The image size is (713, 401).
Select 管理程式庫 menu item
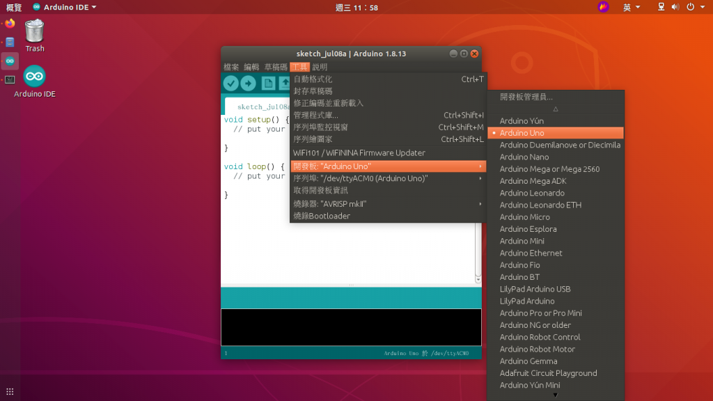pyautogui.click(x=389, y=115)
